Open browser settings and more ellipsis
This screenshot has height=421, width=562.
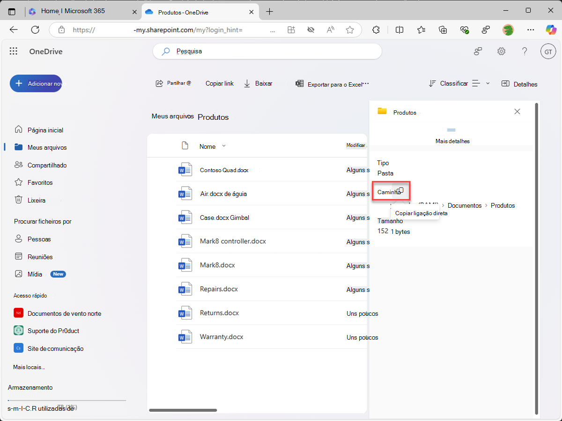531,30
